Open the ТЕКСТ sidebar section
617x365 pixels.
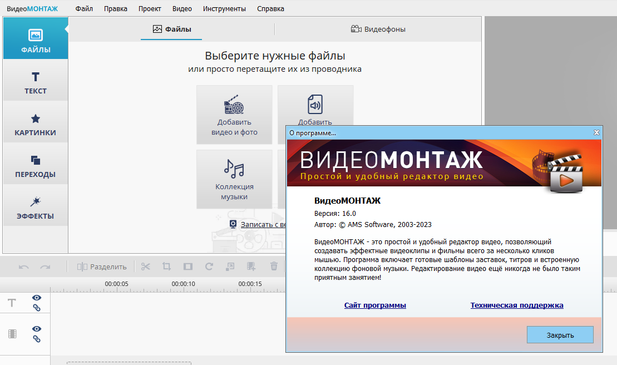(36, 80)
